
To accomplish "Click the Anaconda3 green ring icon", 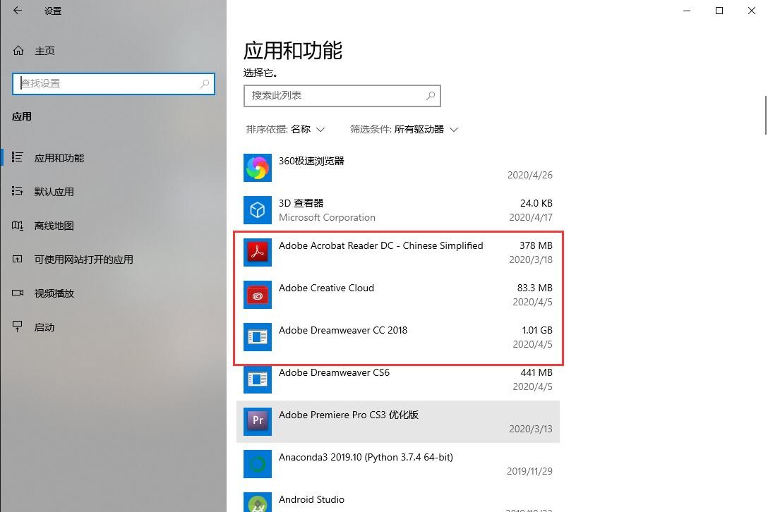I will (x=258, y=464).
